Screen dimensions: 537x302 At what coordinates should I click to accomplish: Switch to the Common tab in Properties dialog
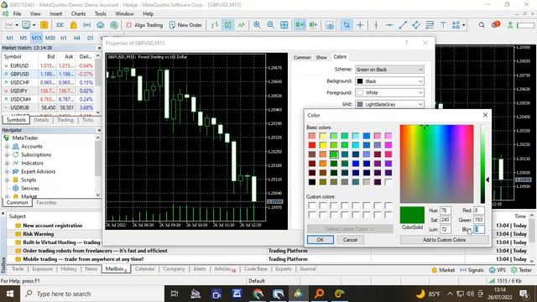pyautogui.click(x=302, y=58)
